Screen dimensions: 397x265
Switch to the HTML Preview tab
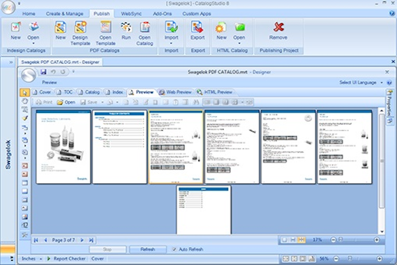point(214,93)
